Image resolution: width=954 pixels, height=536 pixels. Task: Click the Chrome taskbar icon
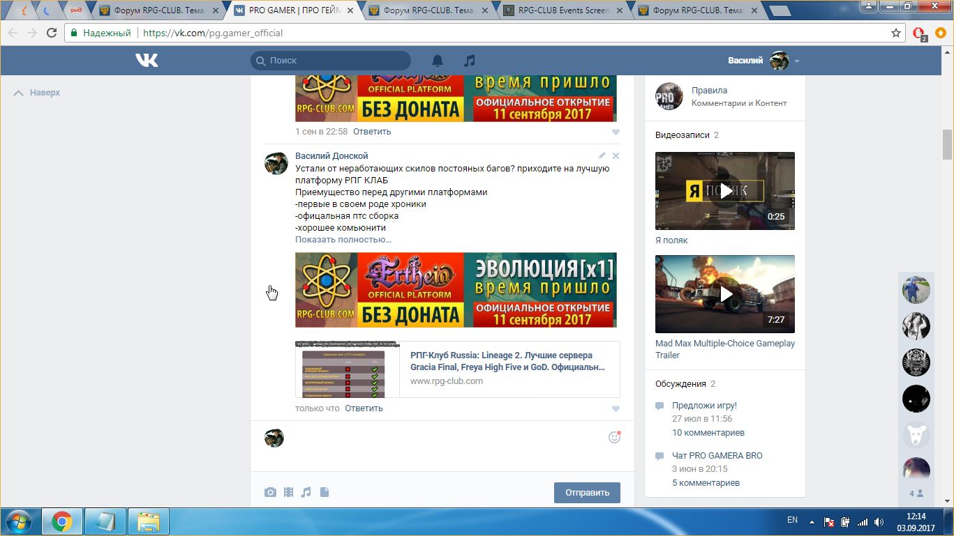pyautogui.click(x=61, y=521)
